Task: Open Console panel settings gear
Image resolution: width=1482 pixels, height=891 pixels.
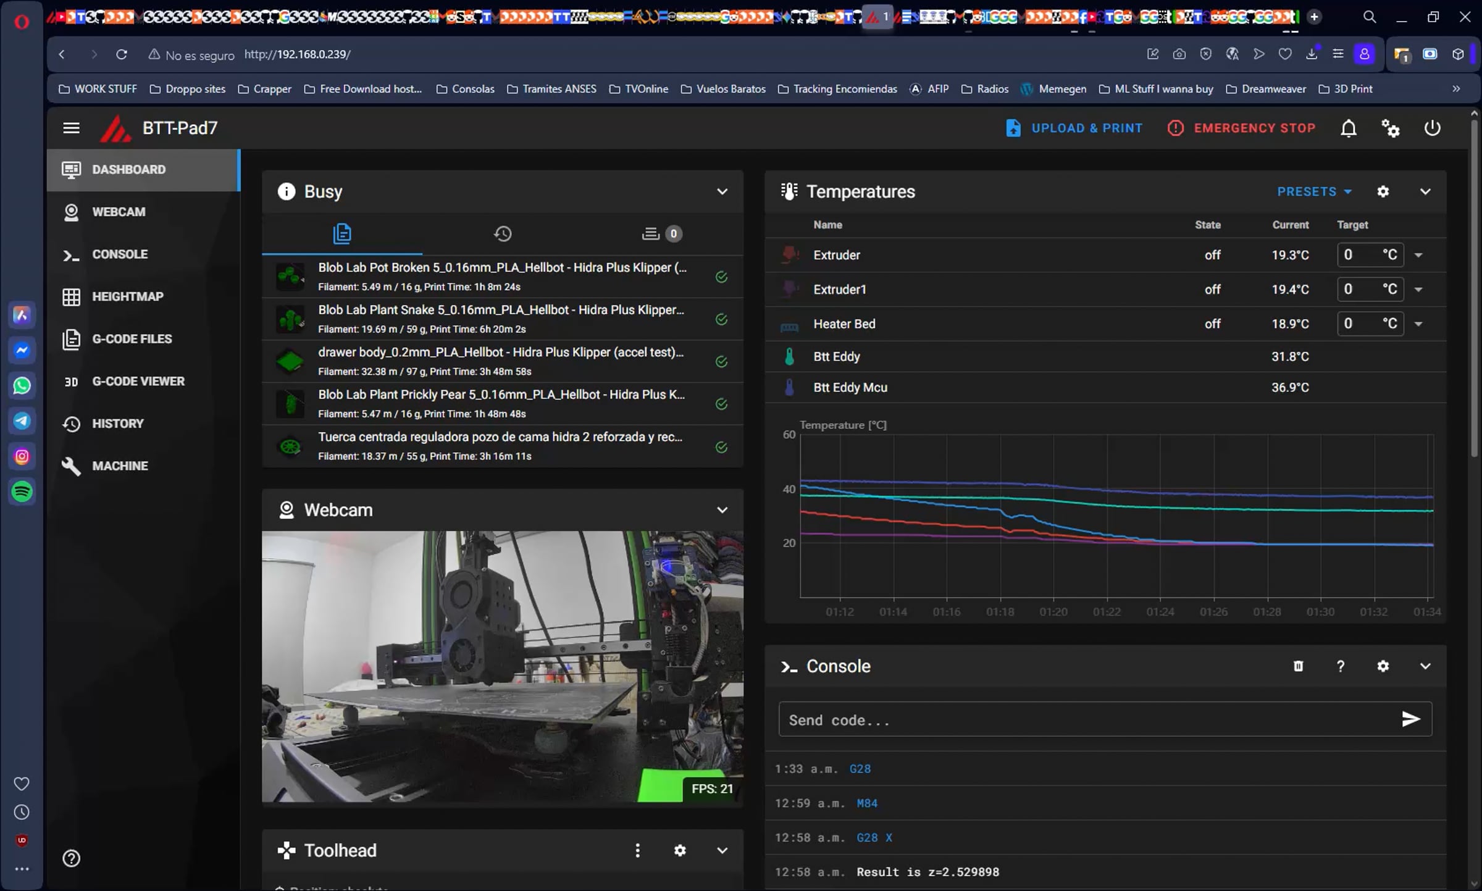Action: click(1383, 666)
